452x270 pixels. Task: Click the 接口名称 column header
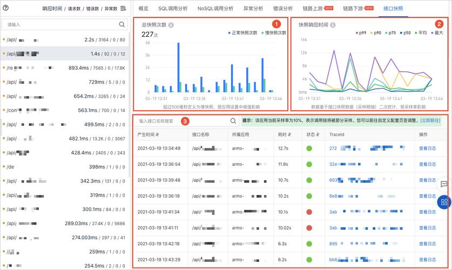201,134
